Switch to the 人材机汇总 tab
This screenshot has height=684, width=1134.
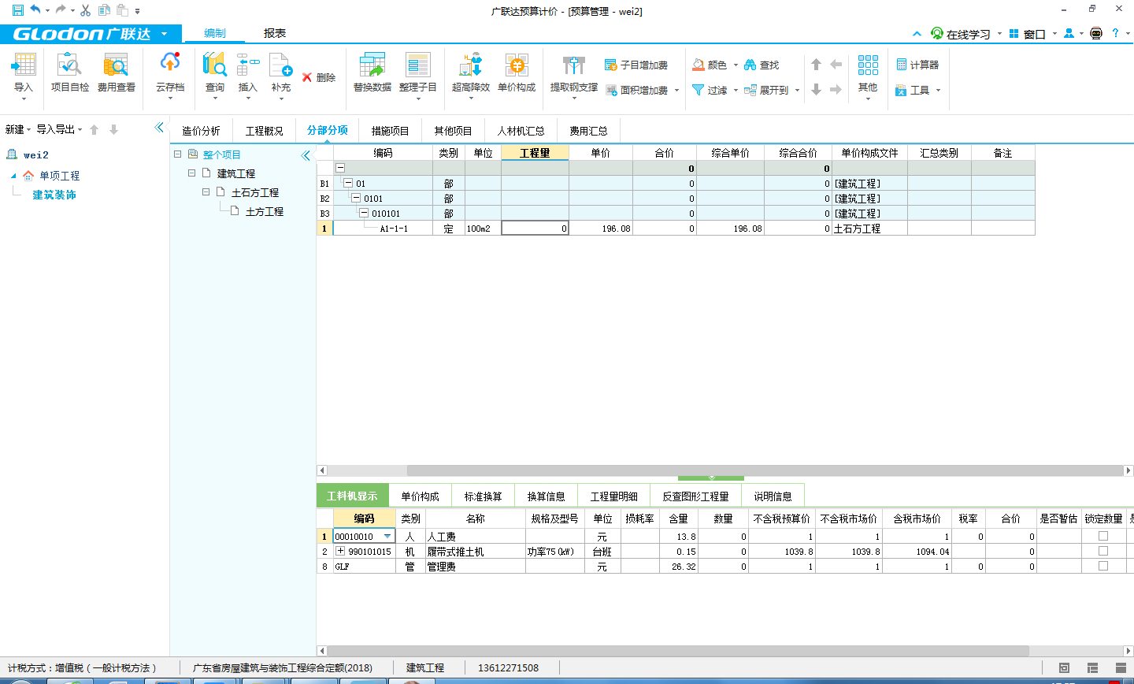(x=521, y=131)
